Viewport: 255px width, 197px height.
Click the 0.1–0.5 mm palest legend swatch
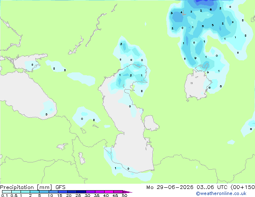7,192
